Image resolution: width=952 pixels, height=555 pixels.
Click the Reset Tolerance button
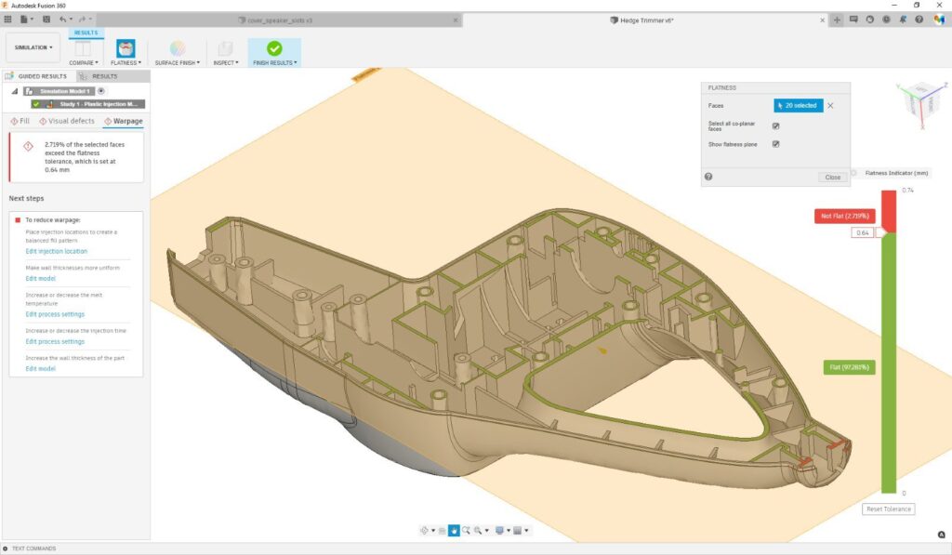[x=888, y=509]
